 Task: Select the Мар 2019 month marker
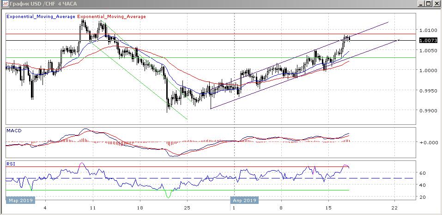[x=19, y=201]
